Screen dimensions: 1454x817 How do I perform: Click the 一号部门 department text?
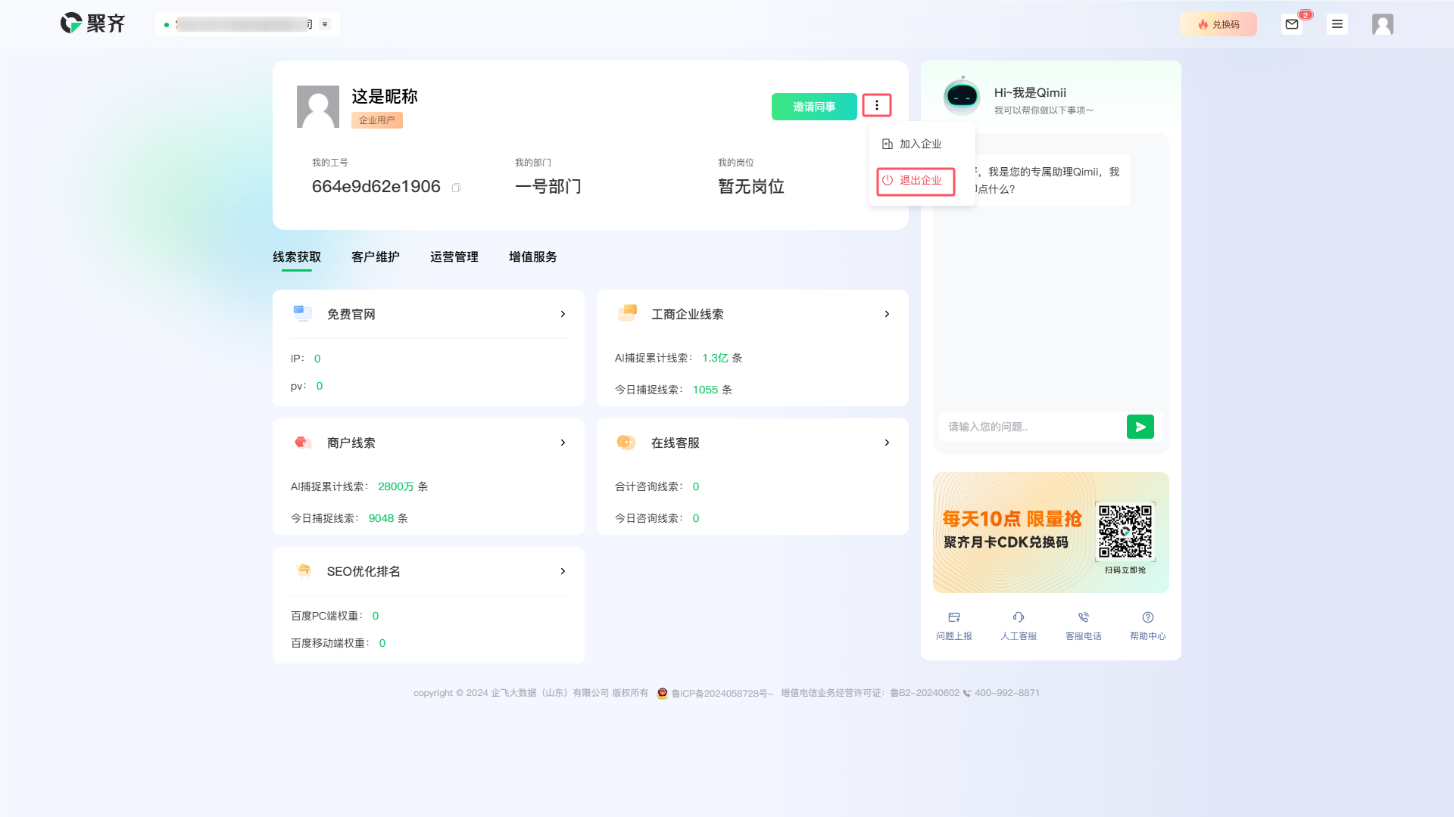coord(548,187)
